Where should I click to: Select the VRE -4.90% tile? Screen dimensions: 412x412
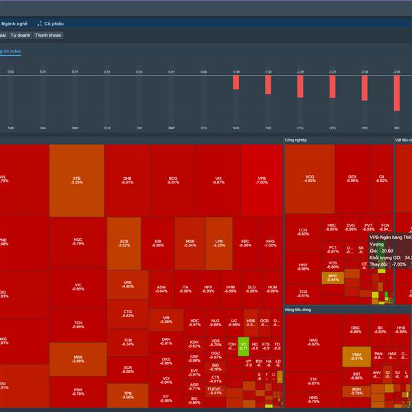pyautogui.click(x=128, y=284)
